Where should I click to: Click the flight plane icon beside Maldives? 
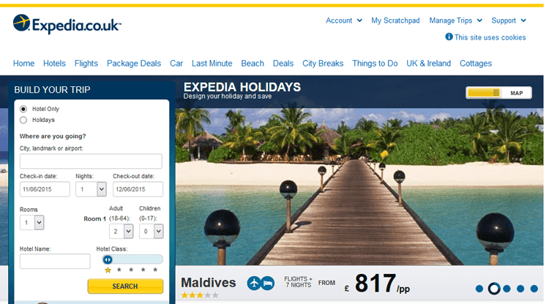point(254,283)
